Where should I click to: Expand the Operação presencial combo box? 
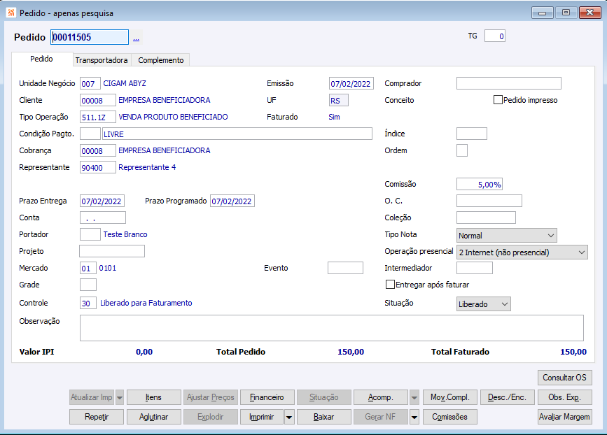pyautogui.click(x=522, y=252)
